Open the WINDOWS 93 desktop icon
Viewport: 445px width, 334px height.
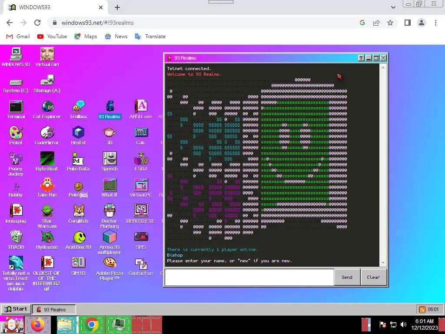click(16, 57)
